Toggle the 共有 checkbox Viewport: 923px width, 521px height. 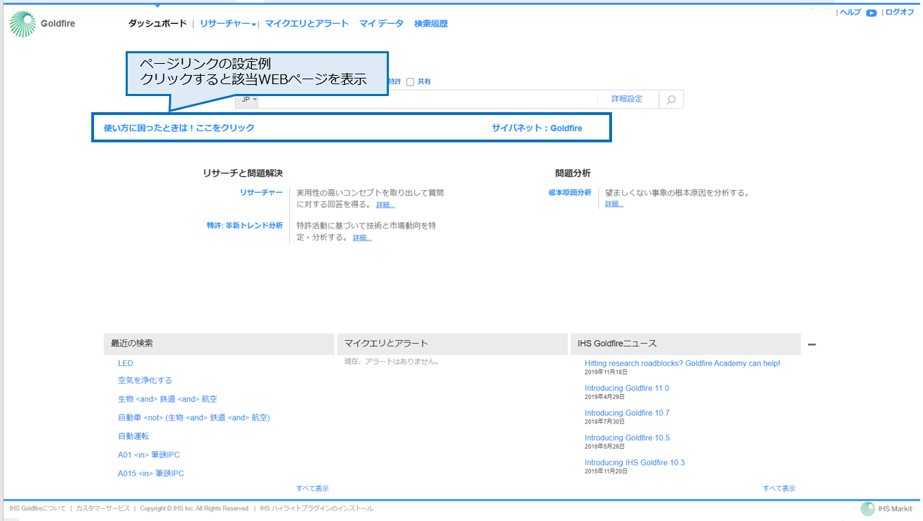tap(411, 82)
